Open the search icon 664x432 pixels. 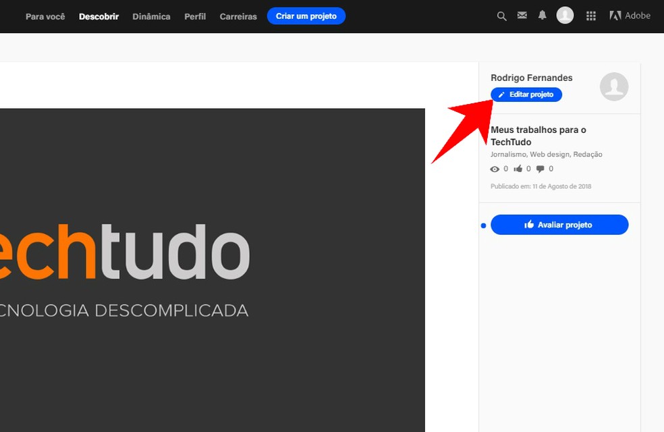[501, 15]
